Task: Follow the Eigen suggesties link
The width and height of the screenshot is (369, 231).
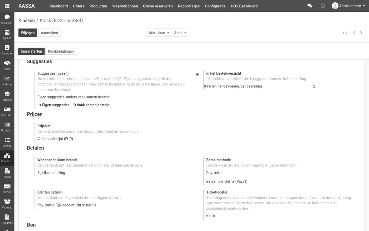Action: (54, 105)
